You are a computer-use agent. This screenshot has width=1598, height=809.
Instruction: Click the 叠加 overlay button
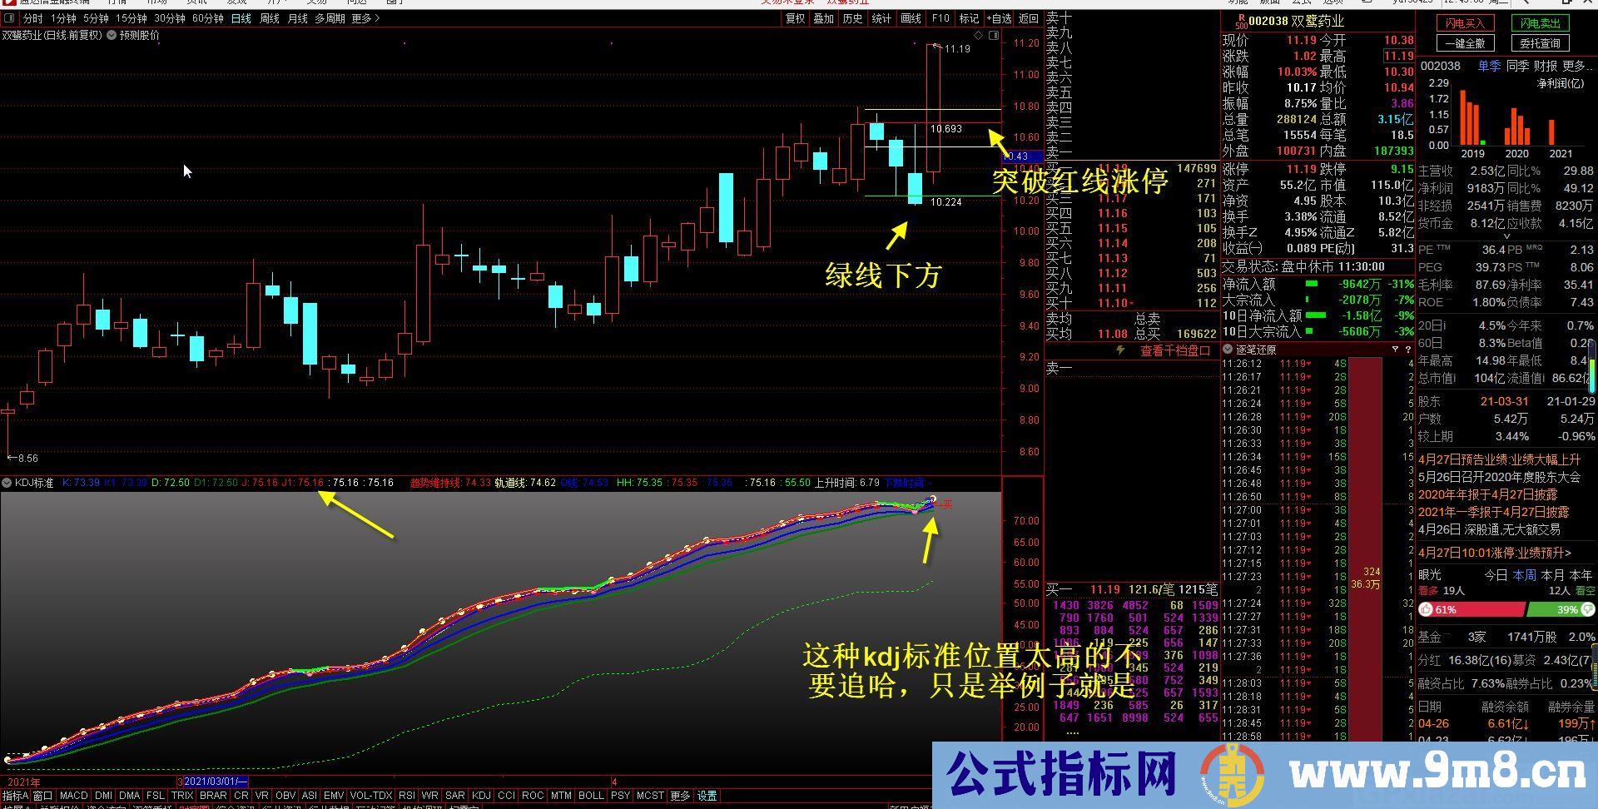pyautogui.click(x=824, y=17)
